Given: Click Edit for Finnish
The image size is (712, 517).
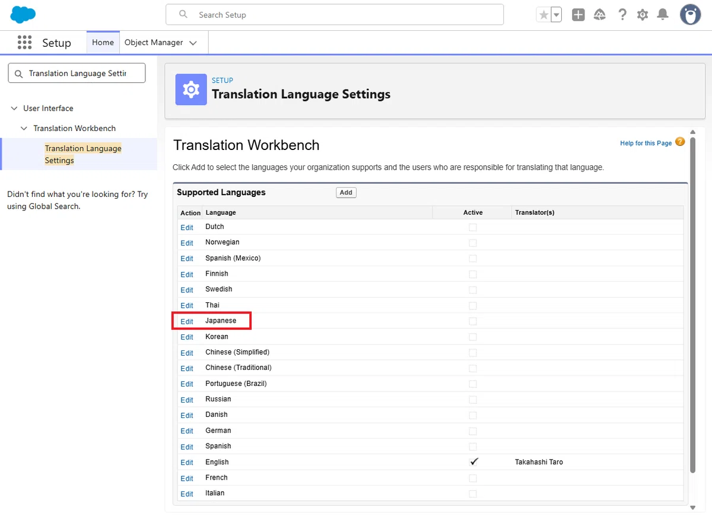Looking at the screenshot, I should coord(187,275).
